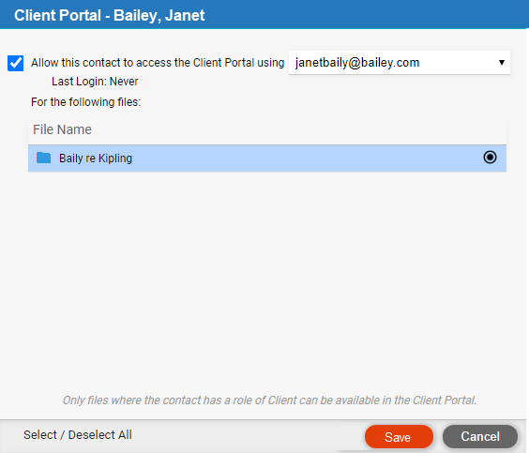Save the Client Portal settings
The width and height of the screenshot is (529, 453).
[x=399, y=437]
